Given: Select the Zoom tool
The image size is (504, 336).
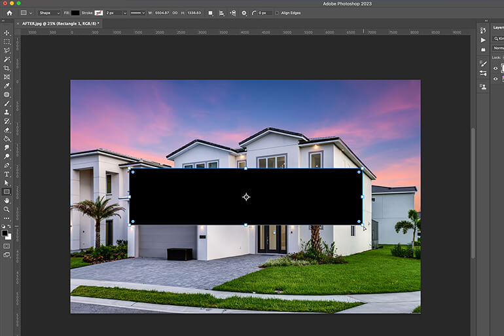Looking at the screenshot, I should click(x=7, y=210).
